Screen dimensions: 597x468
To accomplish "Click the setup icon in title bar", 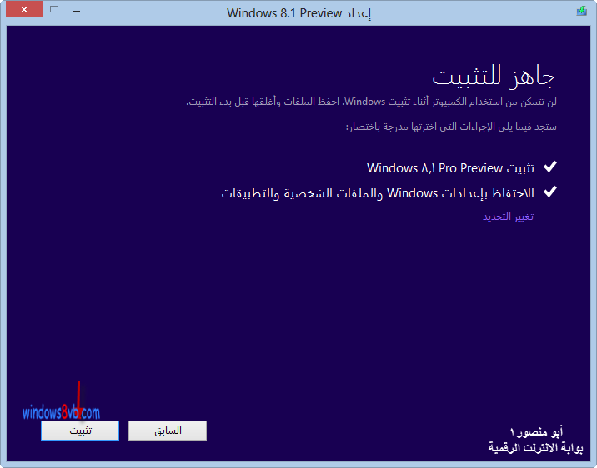I will 581,11.
